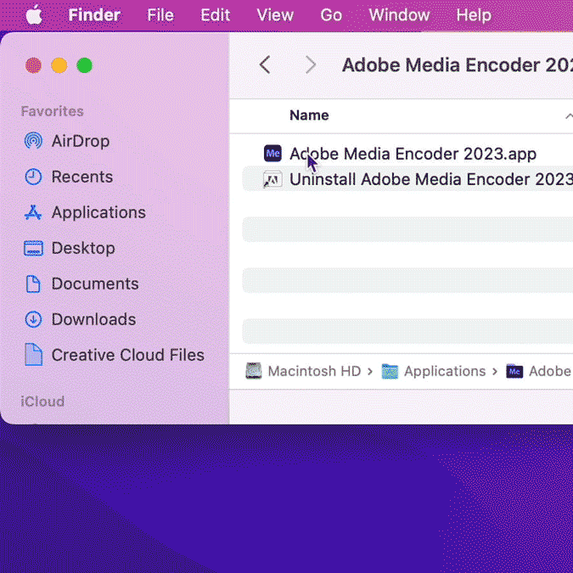Click the iCloud section header

42,402
